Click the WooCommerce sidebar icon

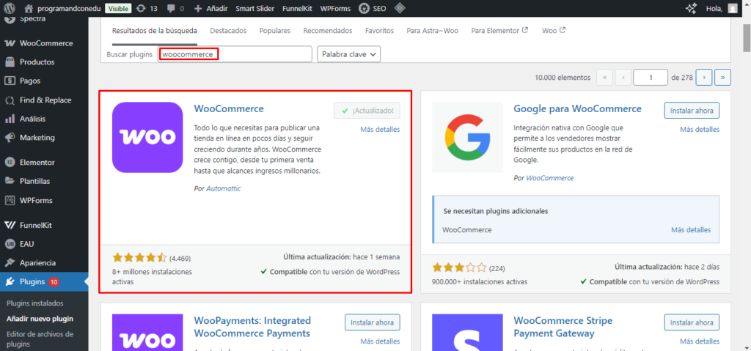point(10,43)
